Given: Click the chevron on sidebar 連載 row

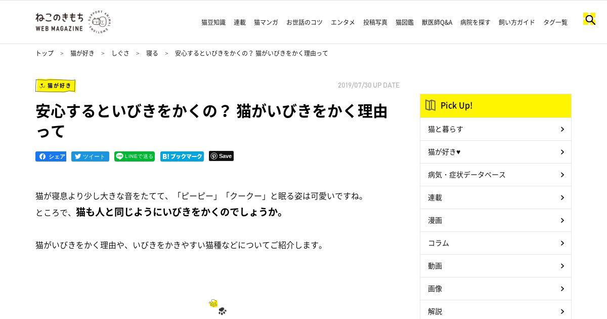Looking at the screenshot, I should (x=562, y=197).
